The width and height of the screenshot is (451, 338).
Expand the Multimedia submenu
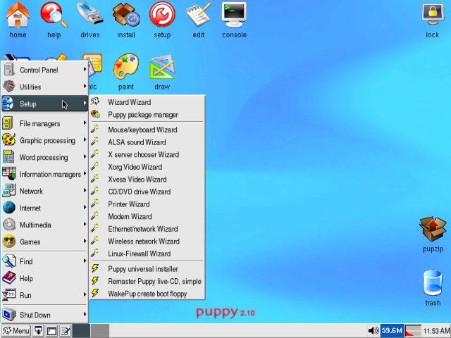[x=44, y=225]
